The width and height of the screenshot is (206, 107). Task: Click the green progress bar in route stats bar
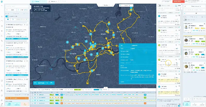(x=78, y=90)
